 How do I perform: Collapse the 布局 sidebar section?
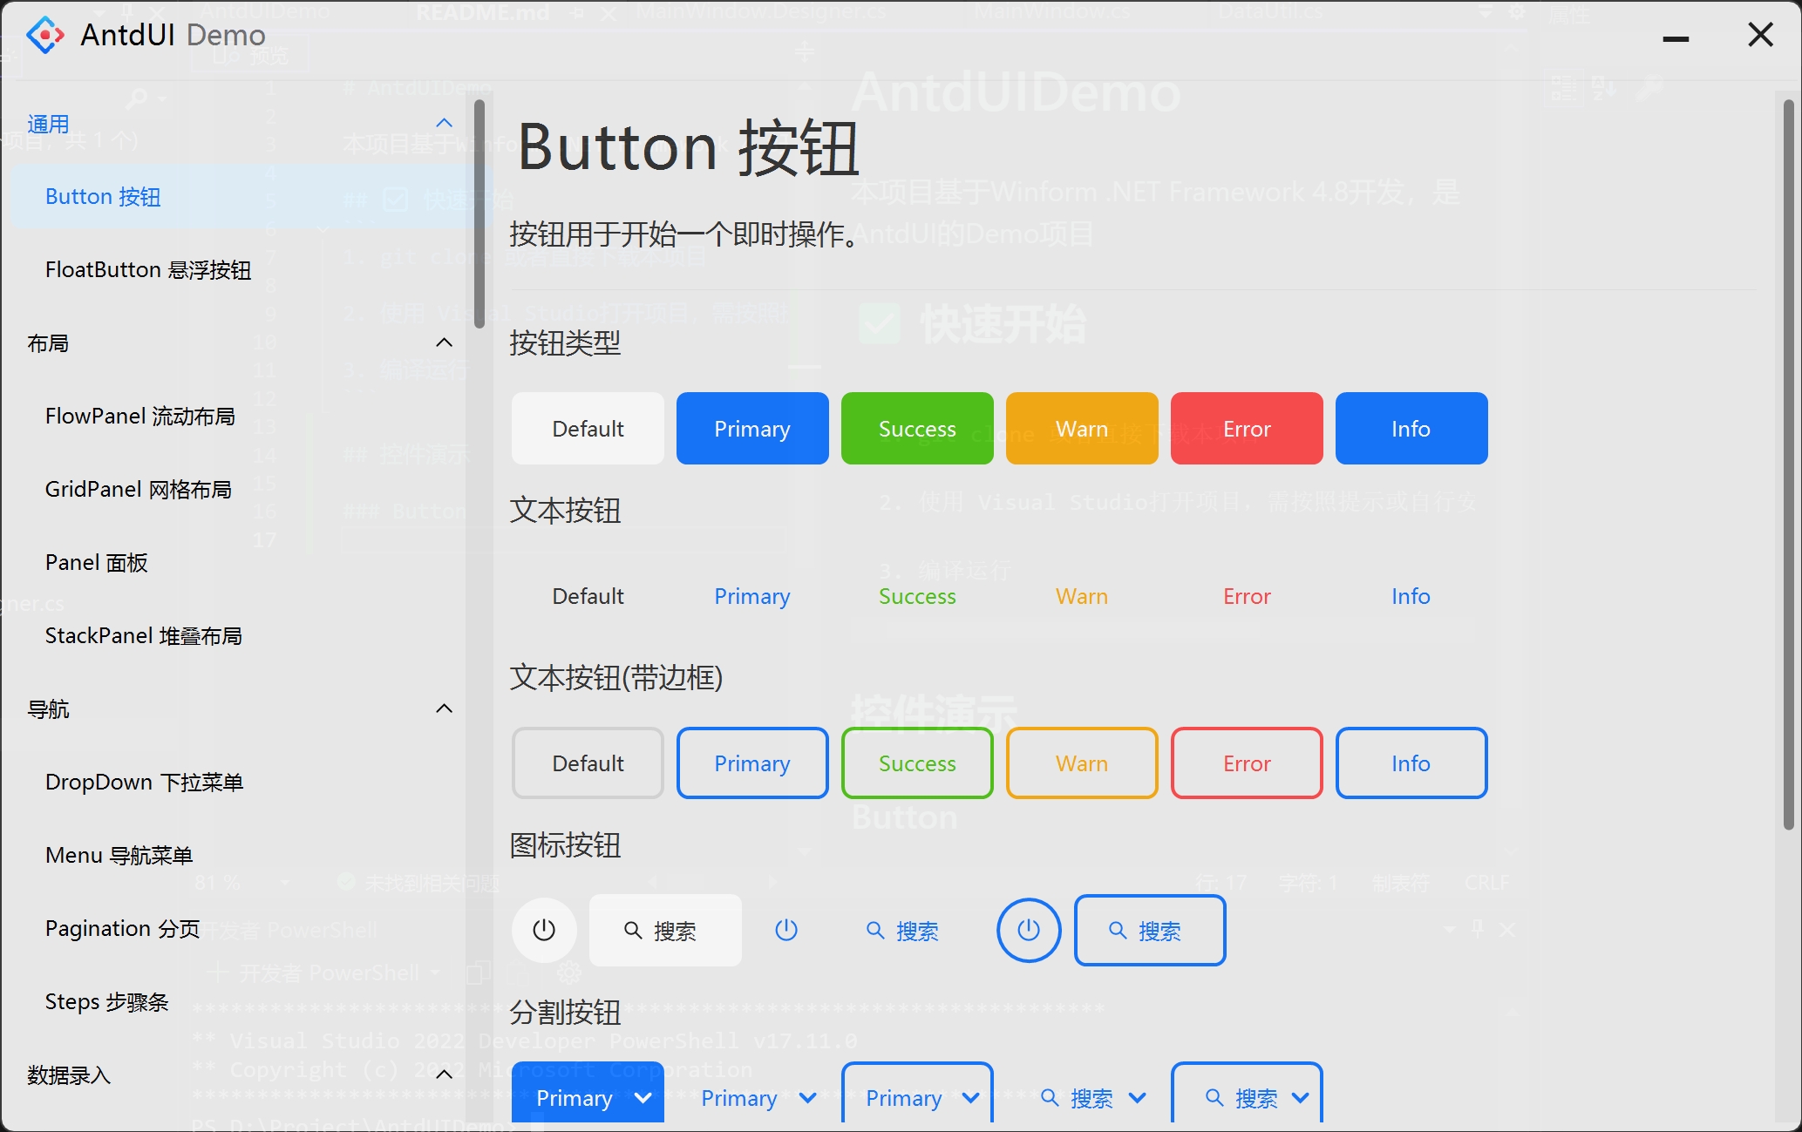[444, 343]
